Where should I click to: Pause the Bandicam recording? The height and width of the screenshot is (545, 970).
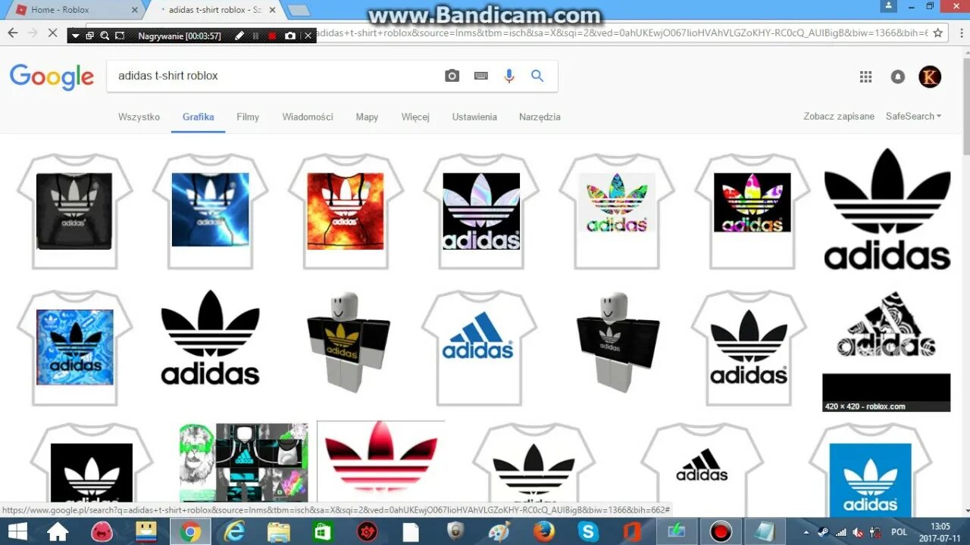coord(255,36)
